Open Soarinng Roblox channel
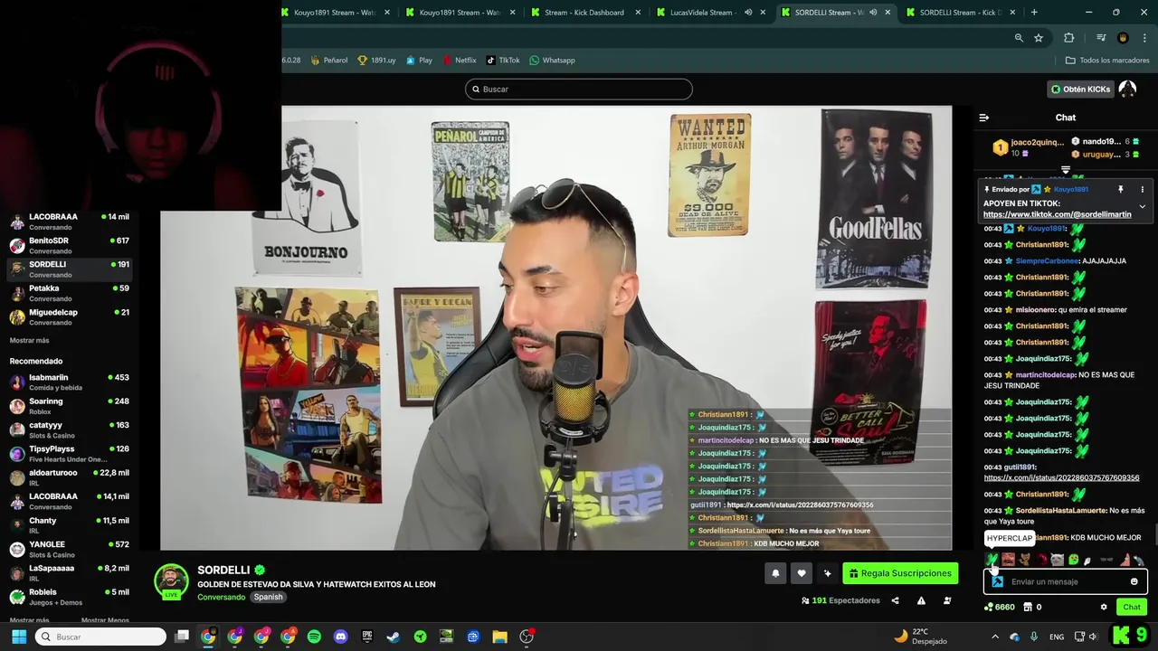This screenshot has width=1158, height=651. click(x=71, y=406)
